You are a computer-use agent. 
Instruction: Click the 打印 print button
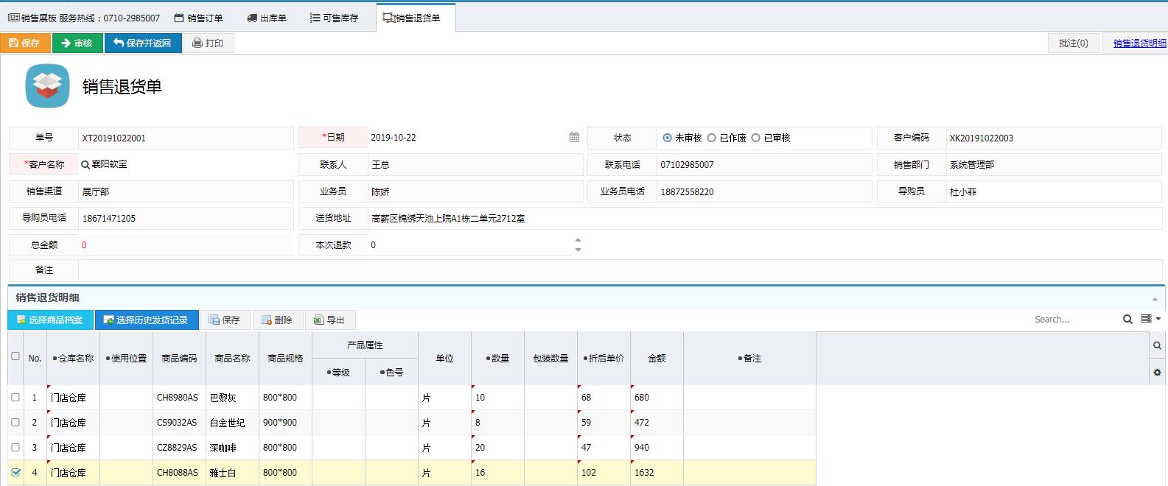[208, 43]
